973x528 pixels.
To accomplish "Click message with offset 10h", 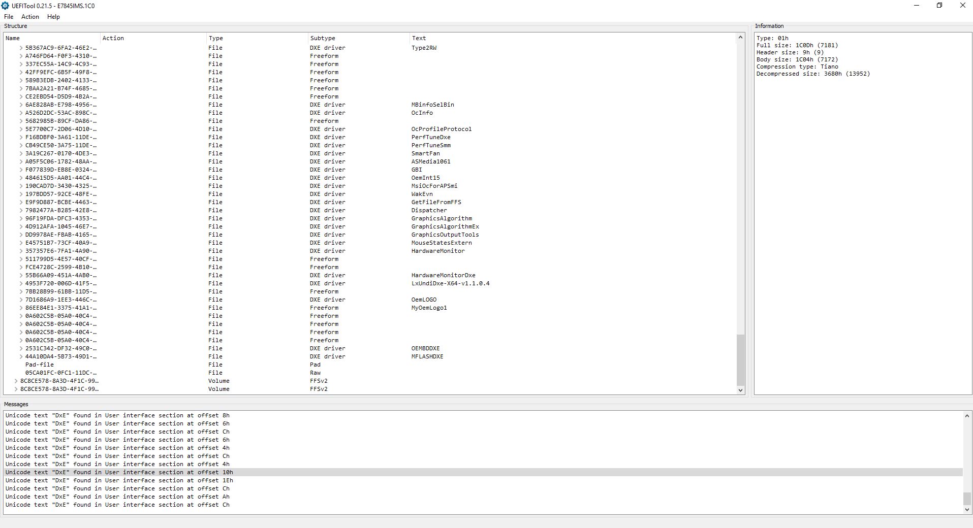I will point(483,472).
